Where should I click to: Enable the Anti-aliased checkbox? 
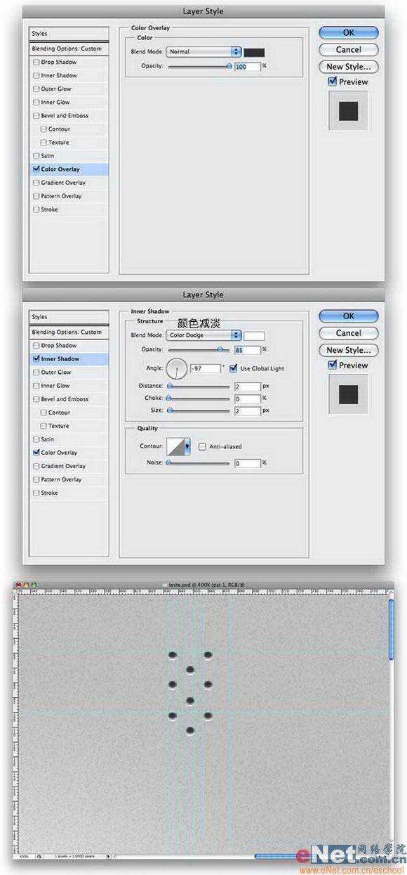coord(202,446)
